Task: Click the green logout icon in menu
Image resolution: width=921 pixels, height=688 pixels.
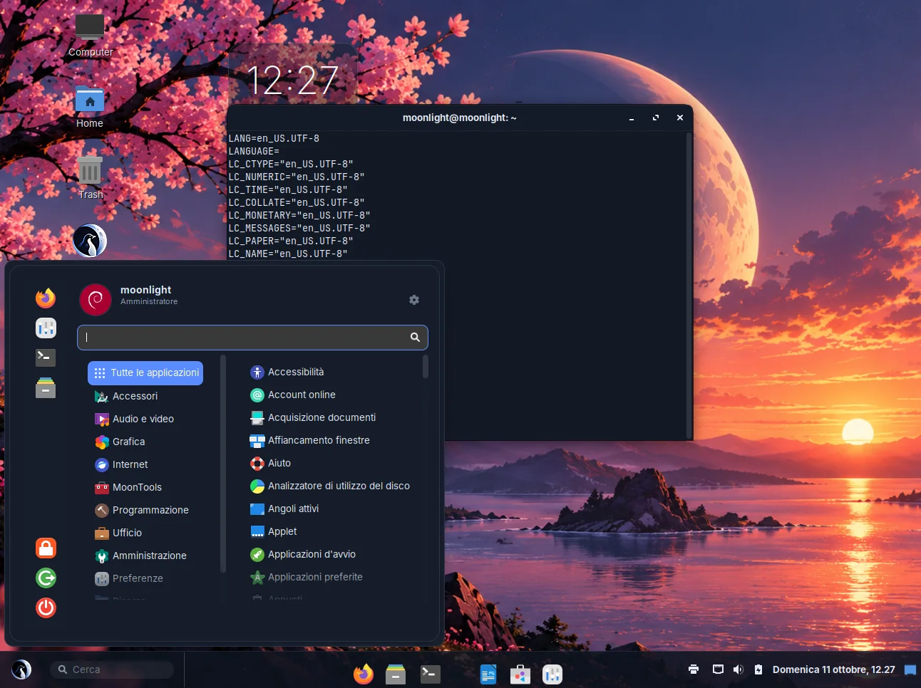Action: pos(46,578)
